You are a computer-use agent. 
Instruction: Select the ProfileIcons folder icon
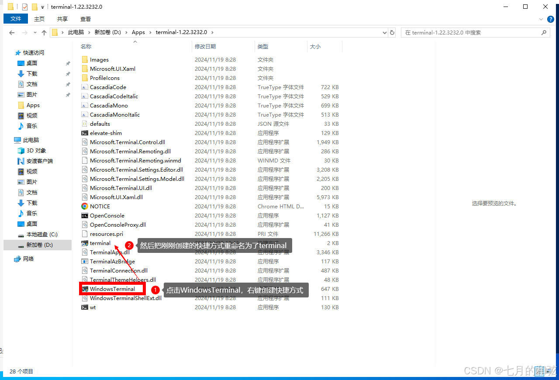point(85,78)
